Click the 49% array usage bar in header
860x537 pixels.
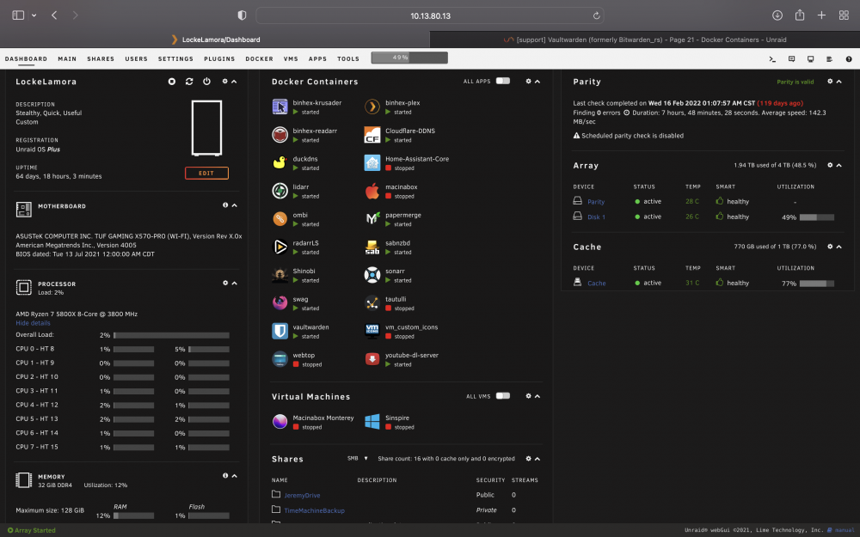(409, 58)
